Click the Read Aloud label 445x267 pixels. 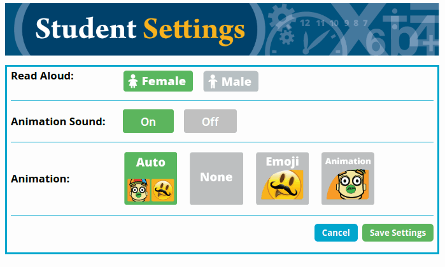point(42,76)
